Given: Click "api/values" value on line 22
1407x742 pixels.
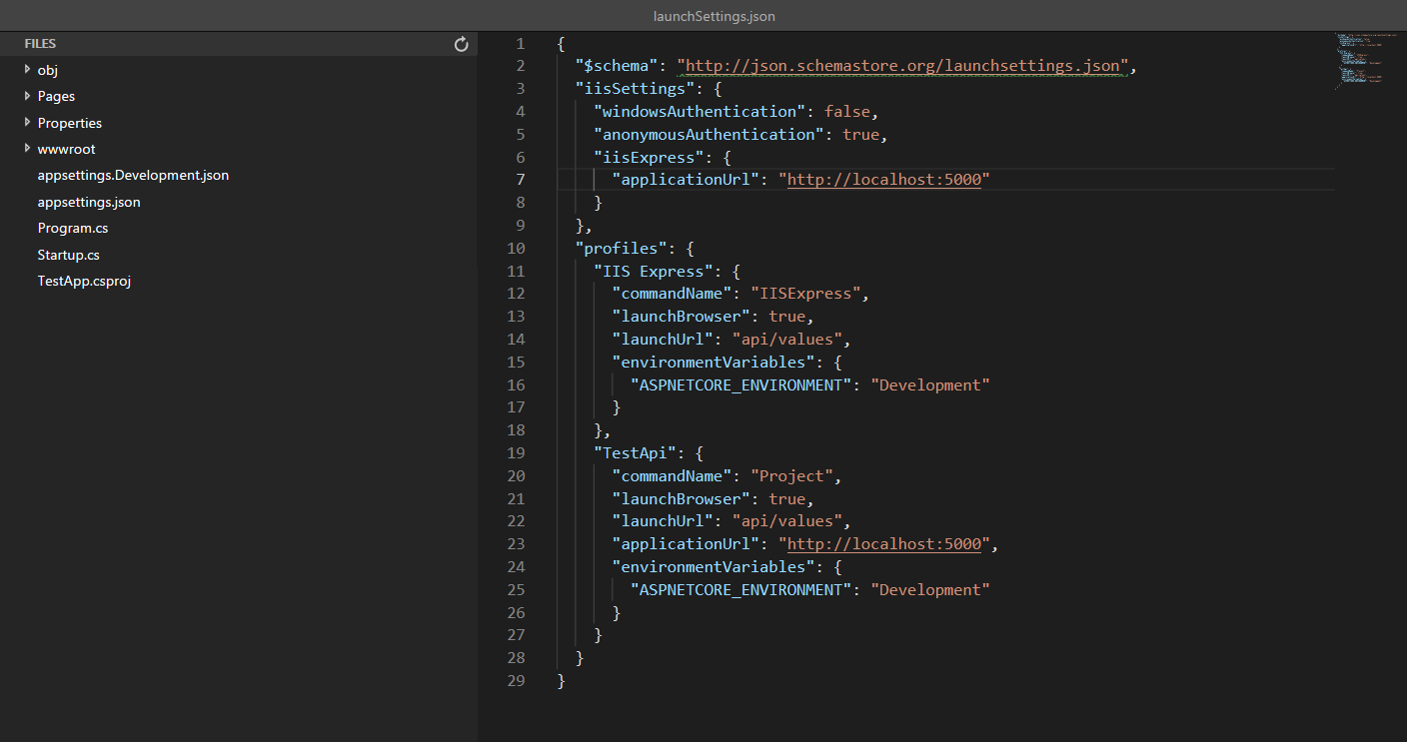Looking at the screenshot, I should click(787, 521).
